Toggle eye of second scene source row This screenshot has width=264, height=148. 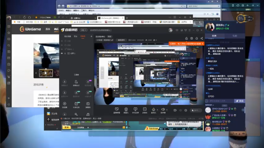[x=62, y=45]
